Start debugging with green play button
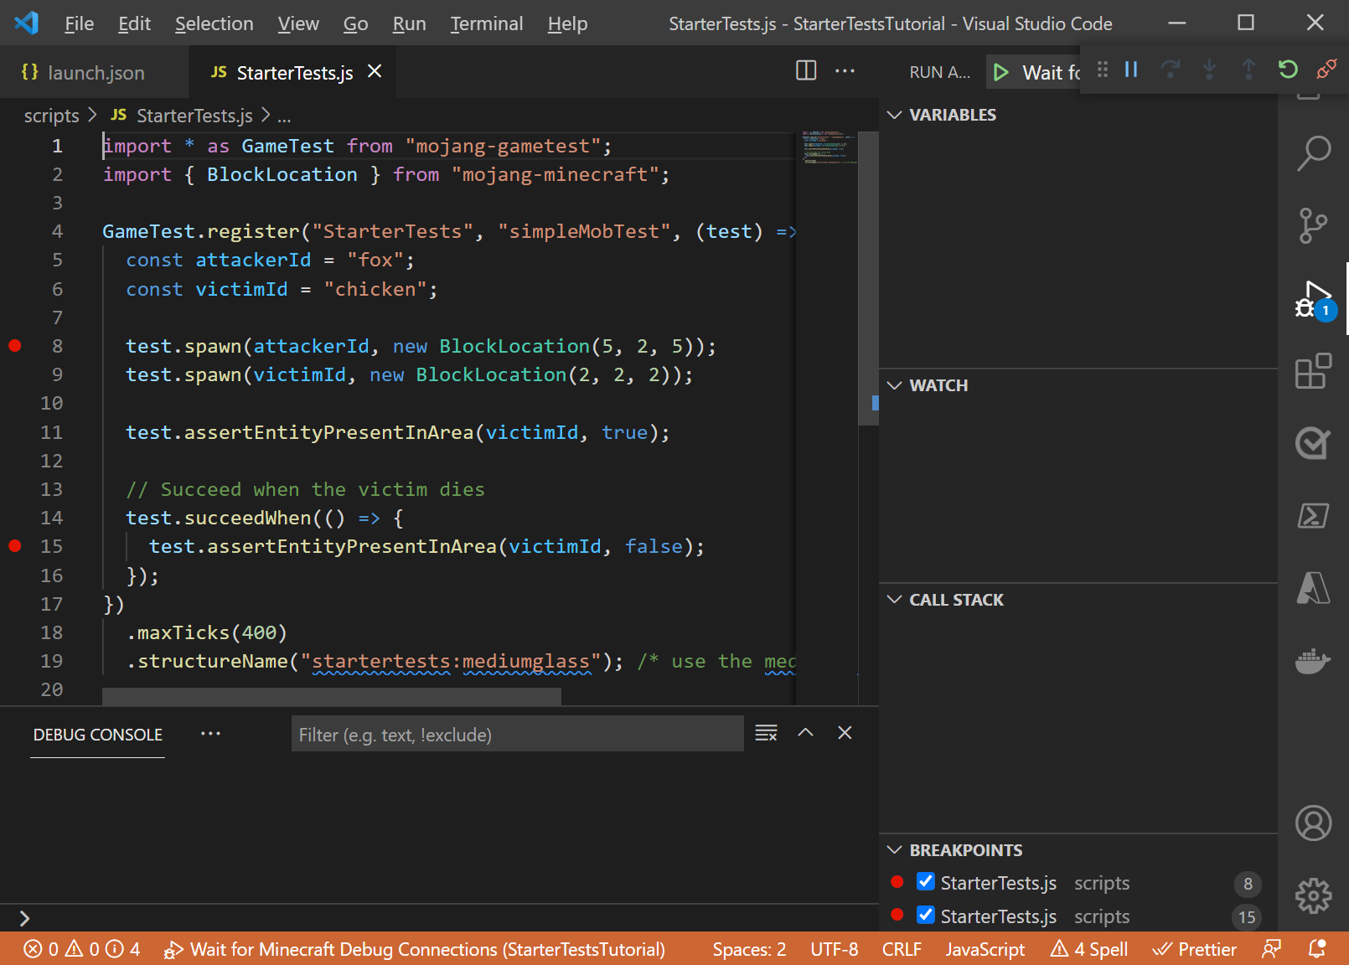Screen dimensions: 1349x965 1000,72
